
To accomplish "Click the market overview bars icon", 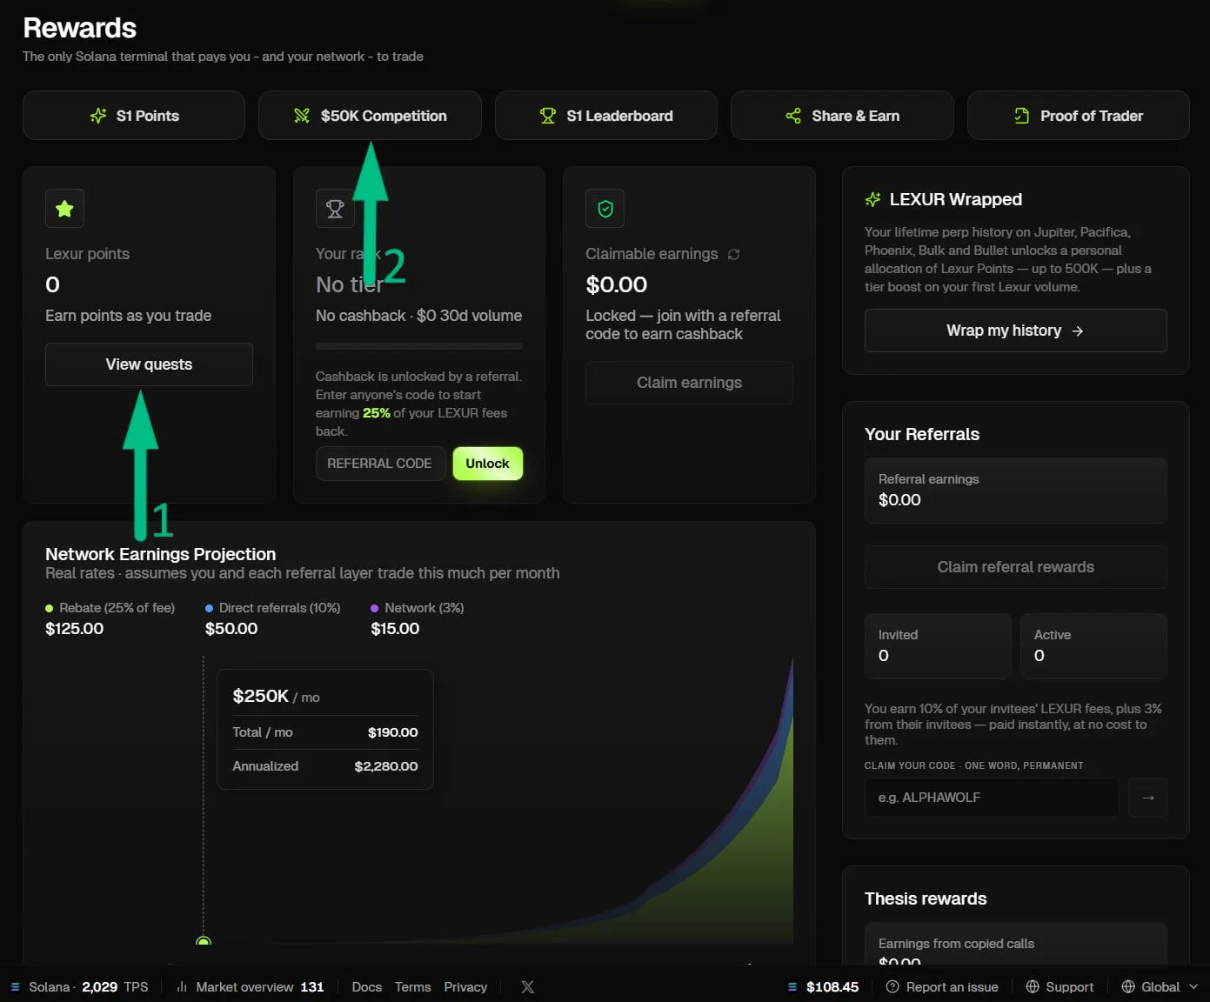I will click(x=182, y=987).
